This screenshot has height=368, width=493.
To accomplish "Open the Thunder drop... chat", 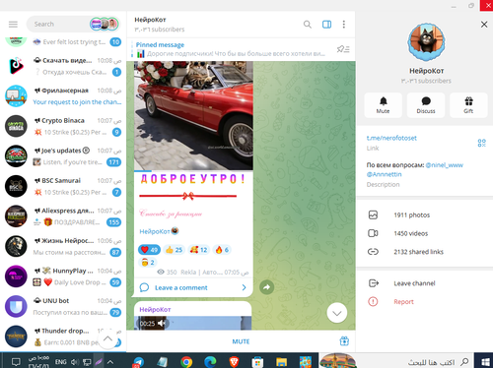I will click(63, 337).
